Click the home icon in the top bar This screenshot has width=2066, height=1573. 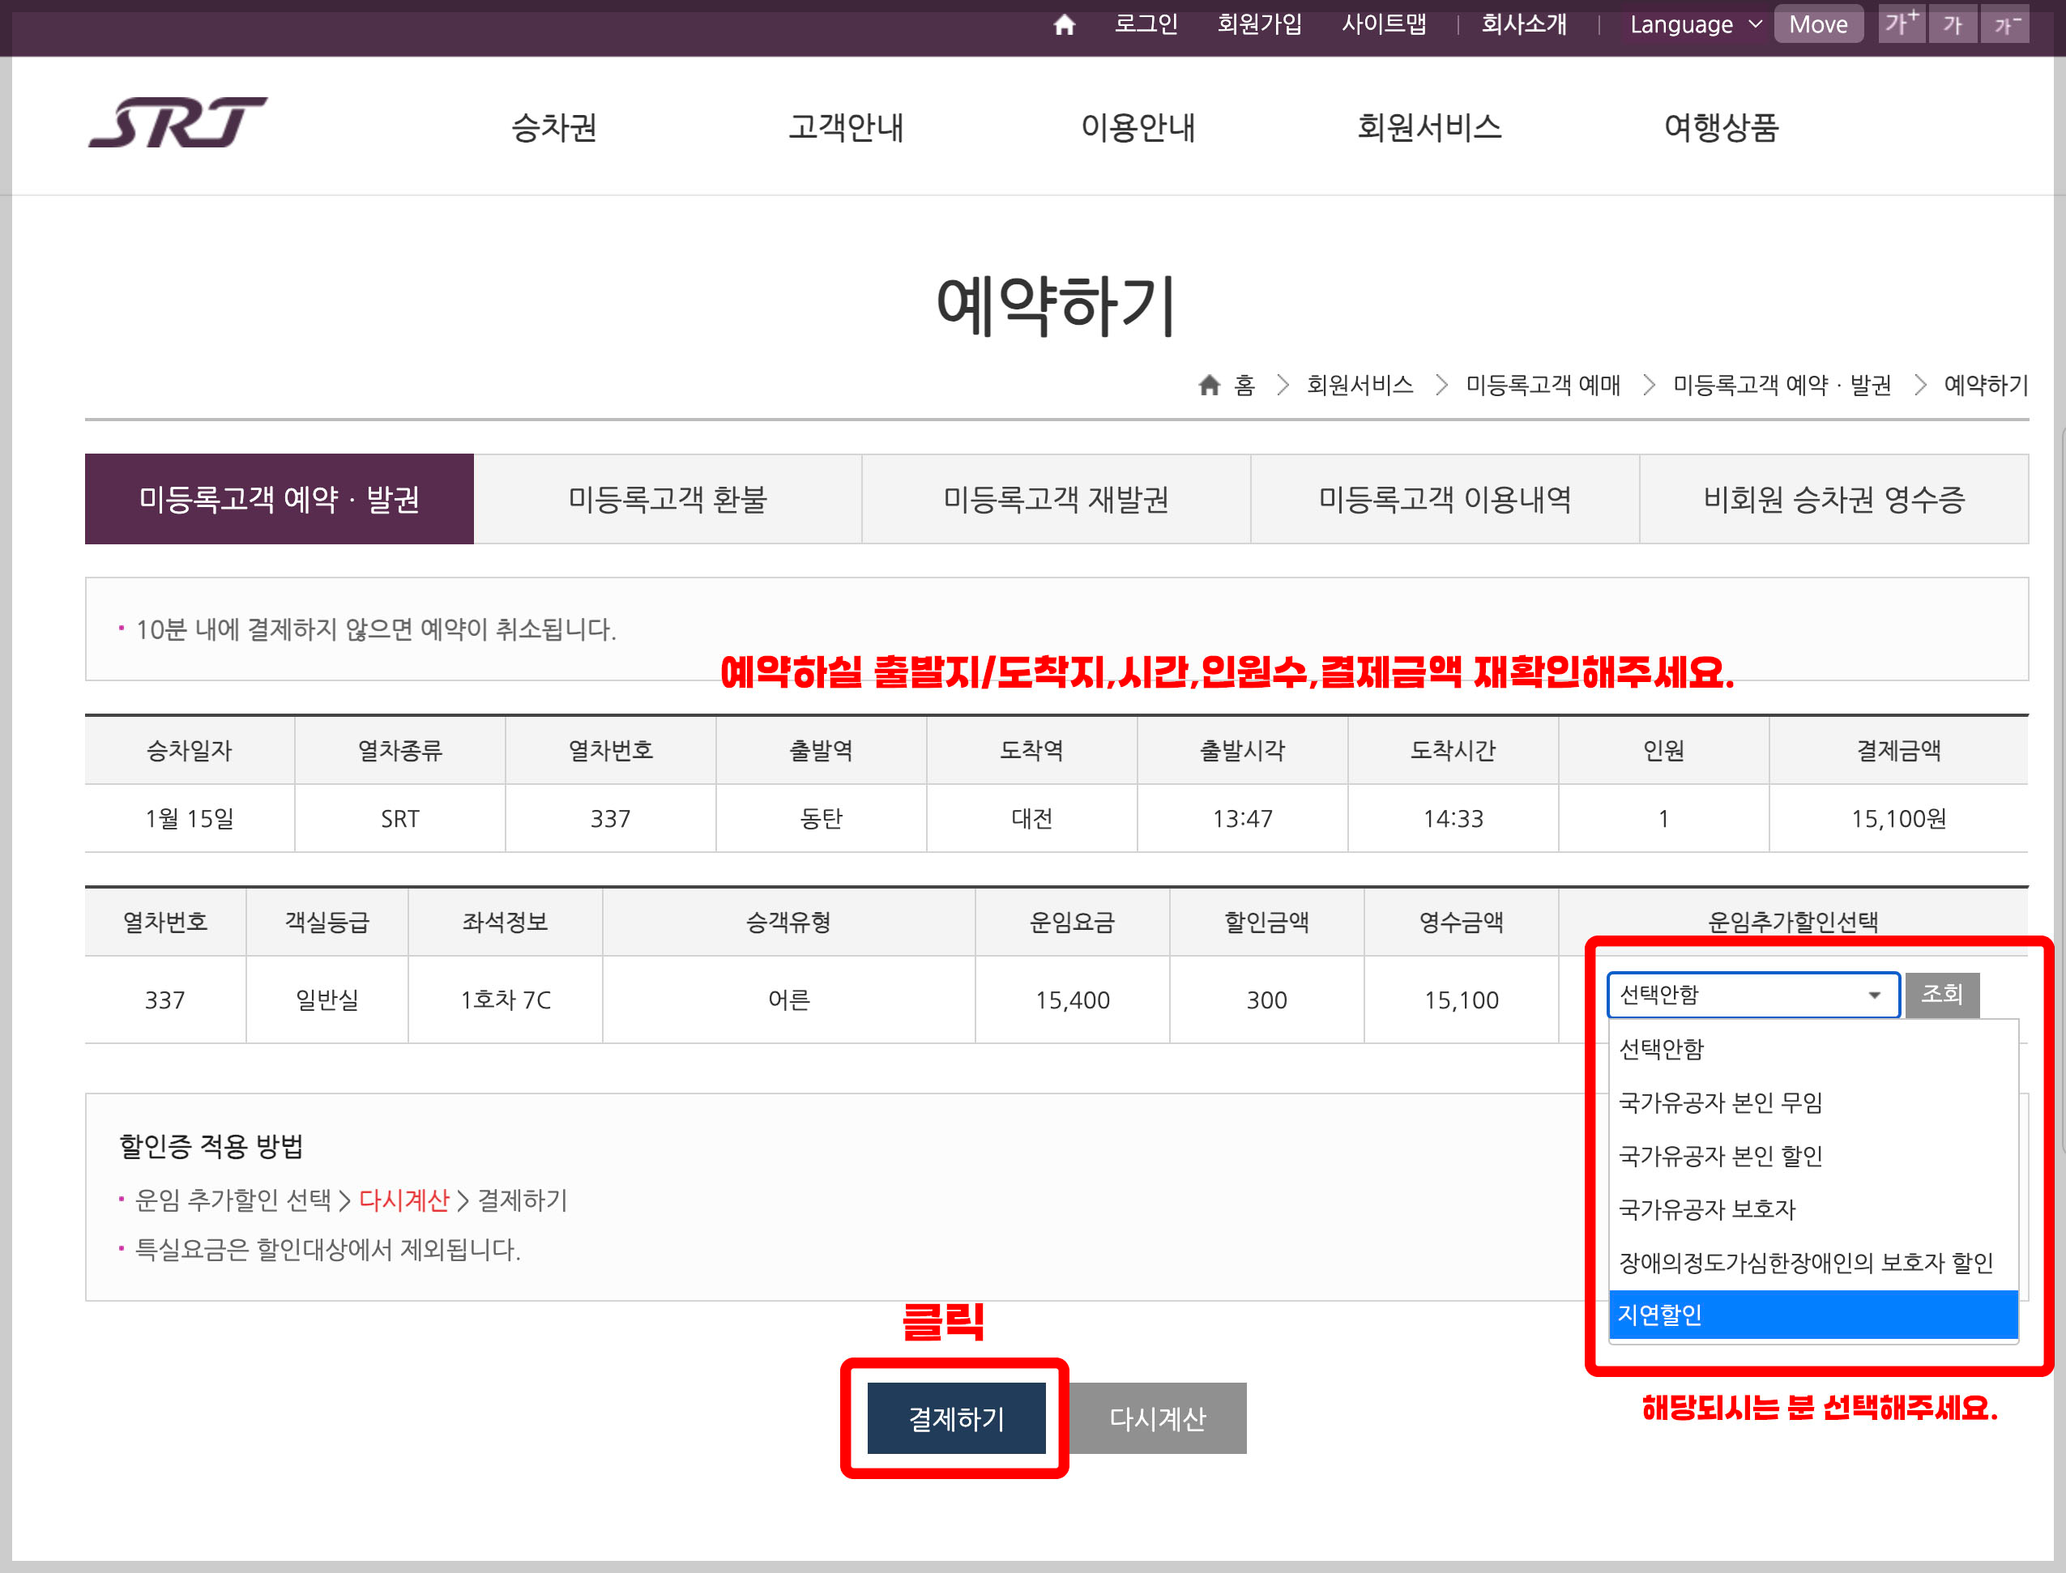[1064, 24]
